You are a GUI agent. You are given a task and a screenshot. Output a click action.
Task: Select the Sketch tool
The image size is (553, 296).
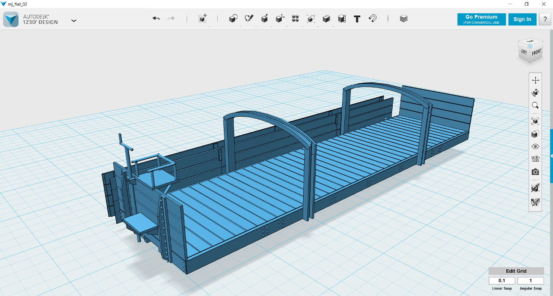(x=249, y=19)
